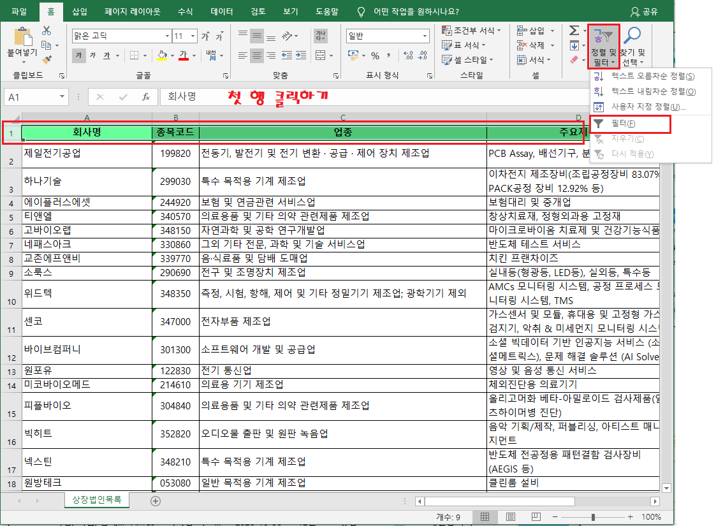Image resolution: width=716 pixels, height=526 pixels.
Task: Toggle Wrap Text button
Action: coord(321,36)
